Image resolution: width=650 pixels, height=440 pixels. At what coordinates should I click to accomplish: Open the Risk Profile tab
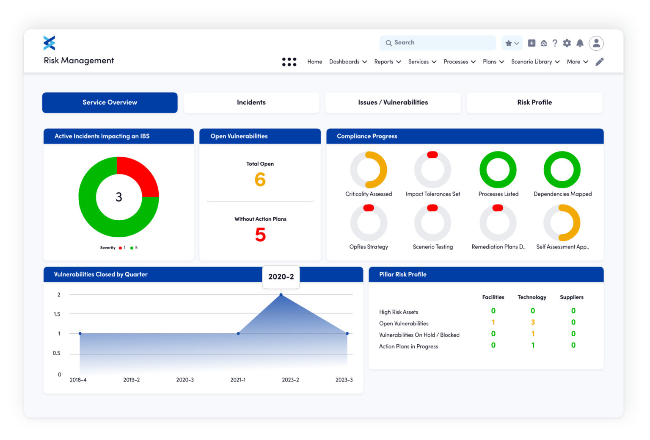534,102
